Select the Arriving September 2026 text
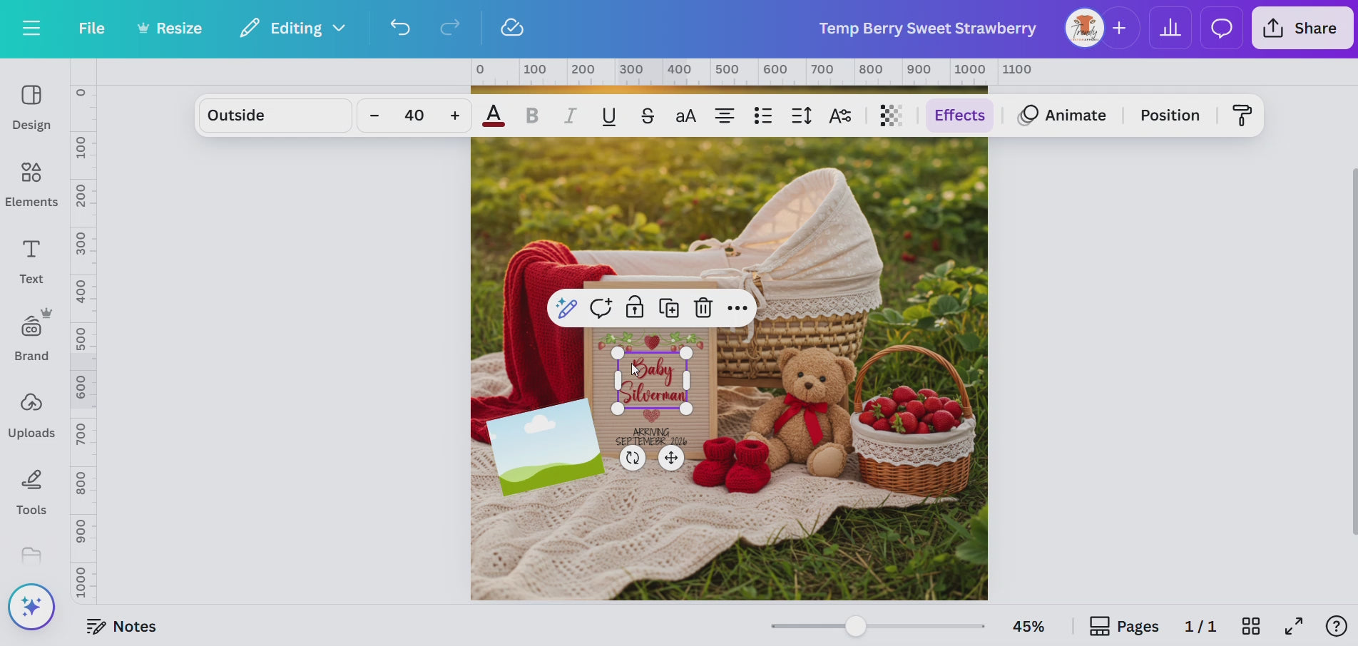This screenshot has width=1358, height=646. tap(651, 436)
